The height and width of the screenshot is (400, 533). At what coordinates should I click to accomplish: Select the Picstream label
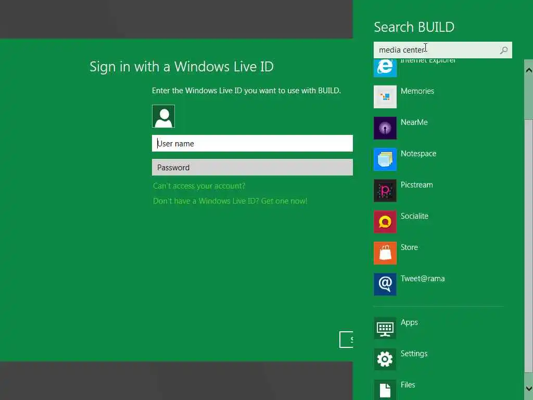[416, 185]
